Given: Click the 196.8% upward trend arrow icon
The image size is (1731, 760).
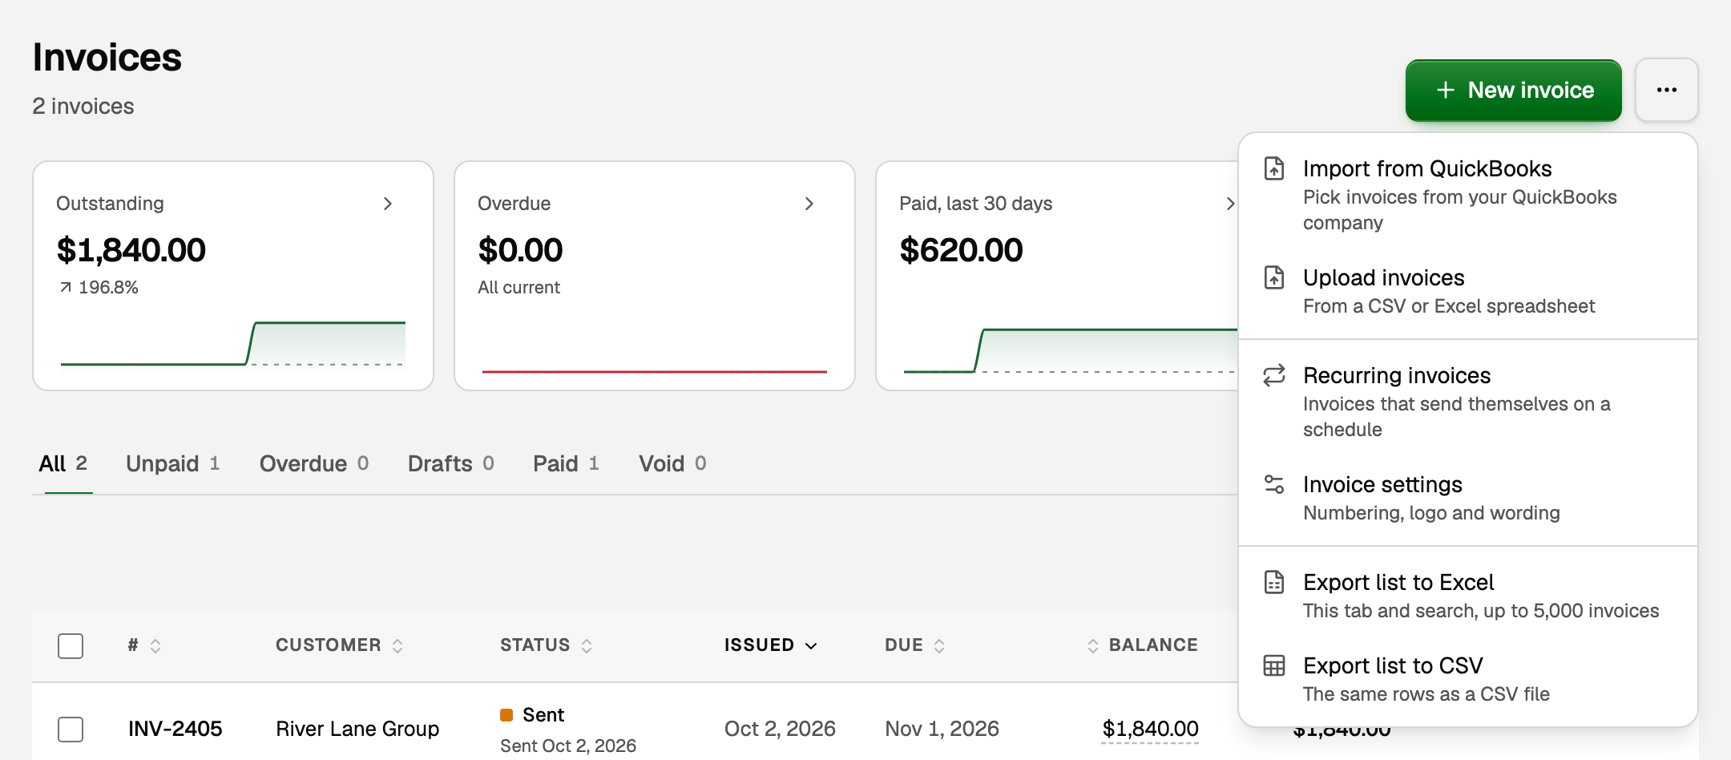Looking at the screenshot, I should [x=66, y=287].
